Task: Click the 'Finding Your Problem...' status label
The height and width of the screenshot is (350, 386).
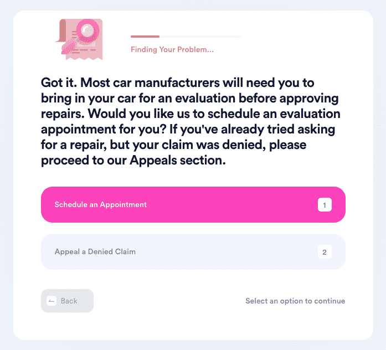Action: [172, 49]
